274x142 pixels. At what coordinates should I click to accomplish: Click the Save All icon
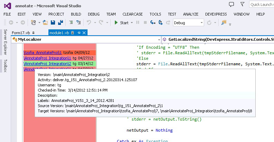pos(61,22)
